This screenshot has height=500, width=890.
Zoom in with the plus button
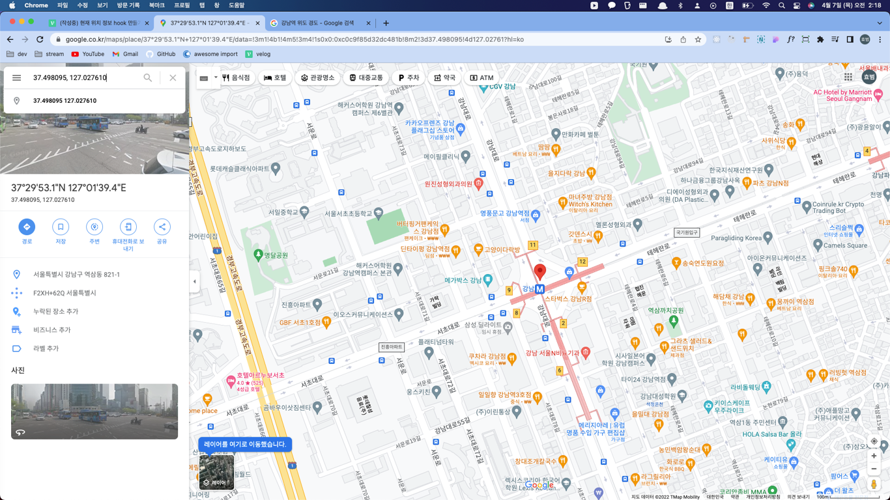coord(874,456)
